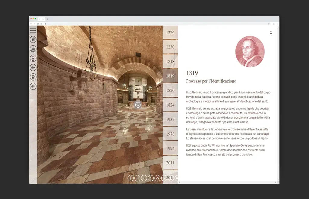The image size is (309, 199).
Task: Select the active 1819 timeline entry
Action: [x=170, y=76]
